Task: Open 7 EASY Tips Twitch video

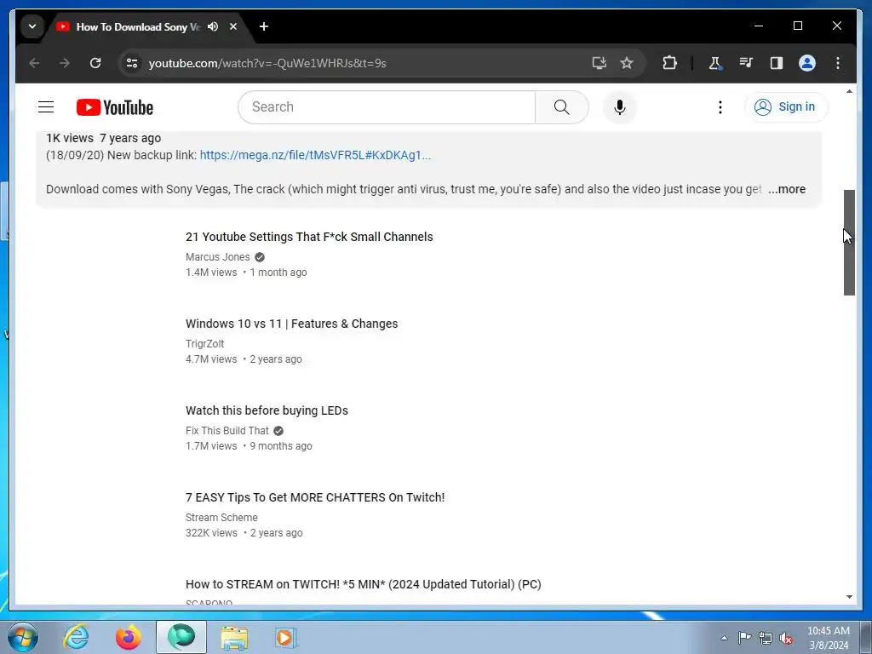Action: (x=315, y=497)
